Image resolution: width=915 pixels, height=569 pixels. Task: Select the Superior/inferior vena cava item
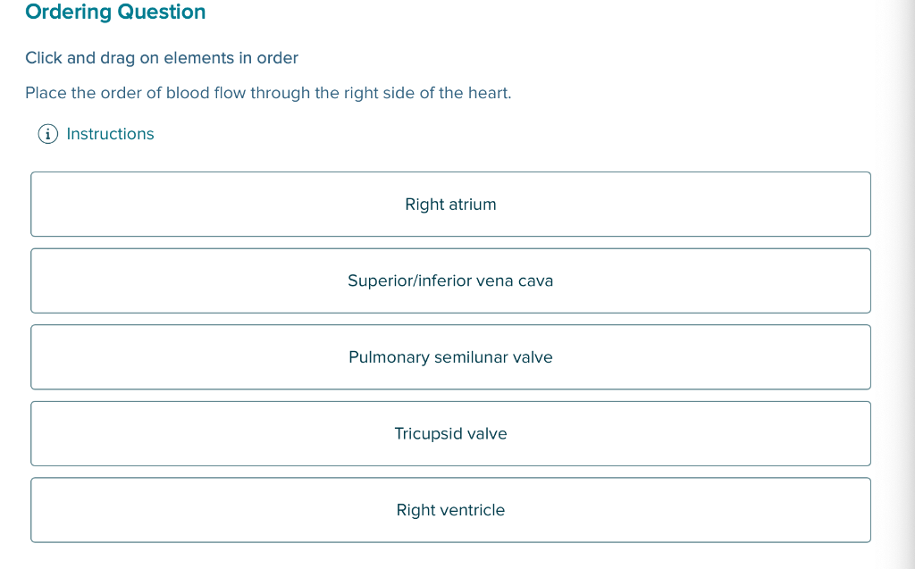tap(450, 280)
